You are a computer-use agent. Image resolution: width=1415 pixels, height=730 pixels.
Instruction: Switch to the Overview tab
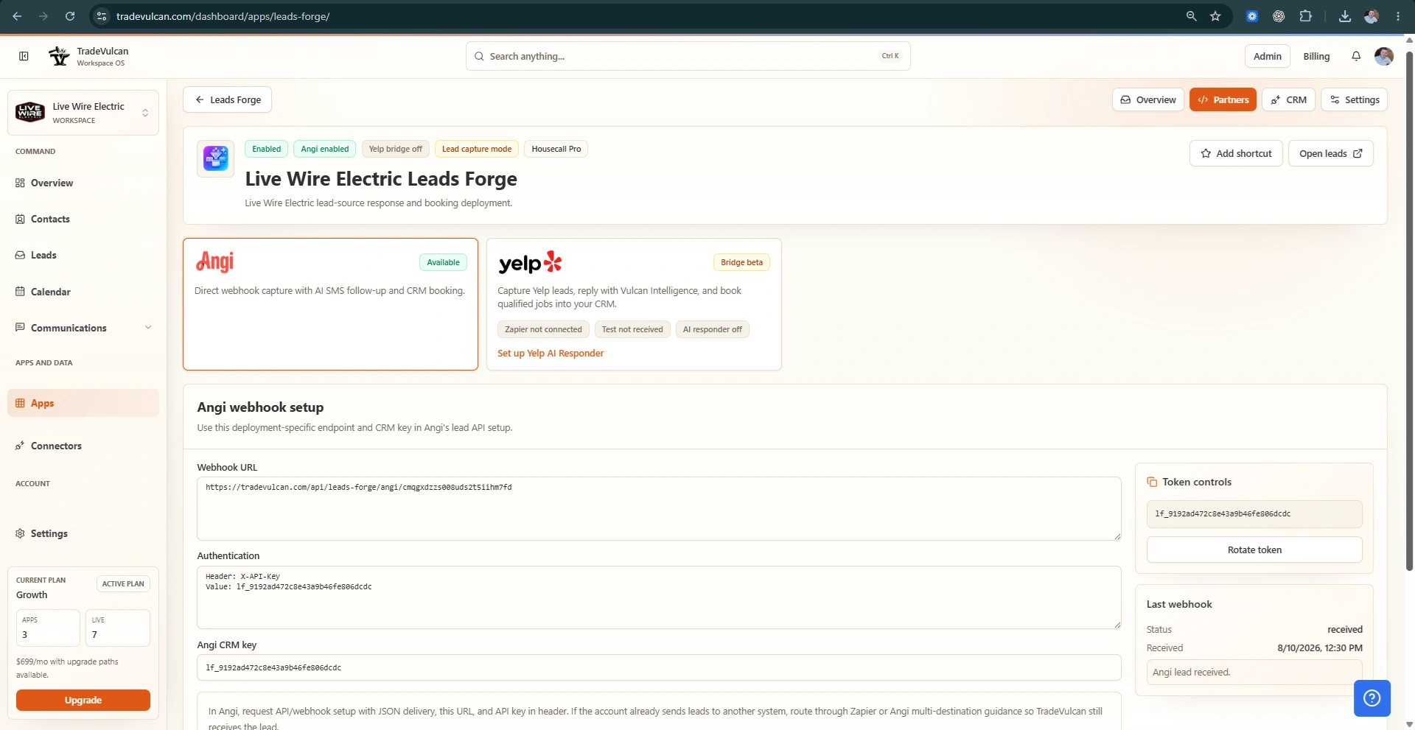point(1148,99)
